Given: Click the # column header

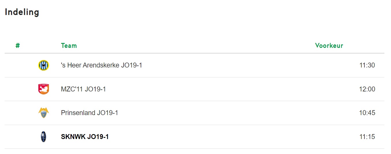Looking at the screenshot, I should tap(18, 46).
